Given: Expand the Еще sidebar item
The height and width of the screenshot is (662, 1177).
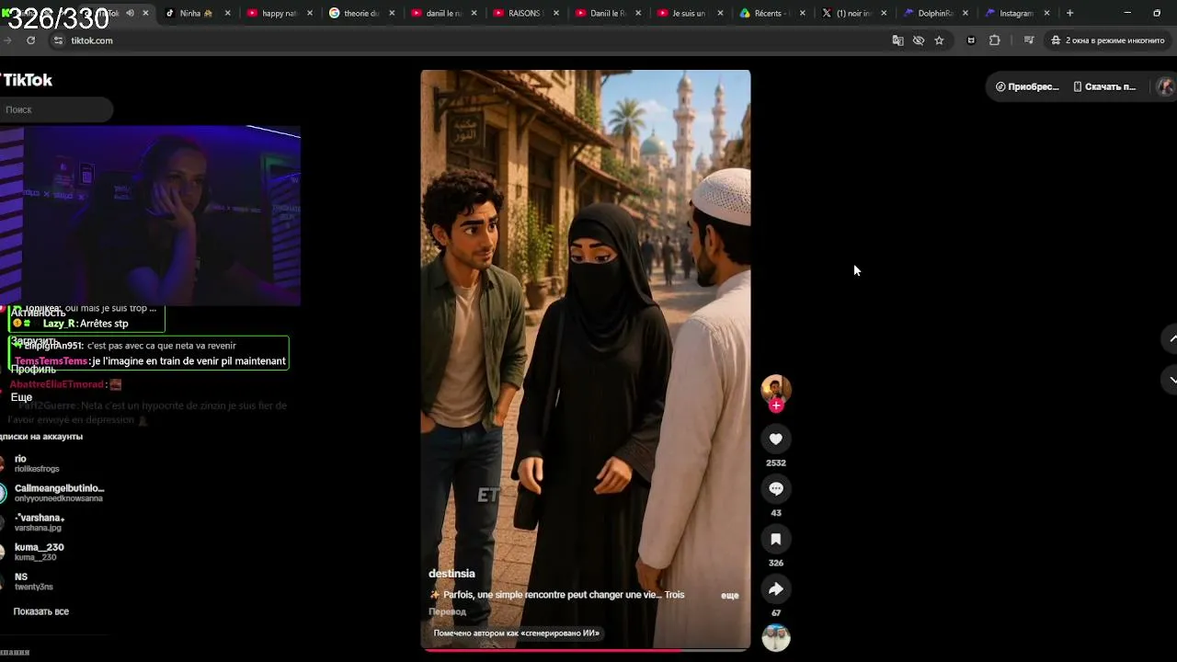Looking at the screenshot, I should point(21,397).
